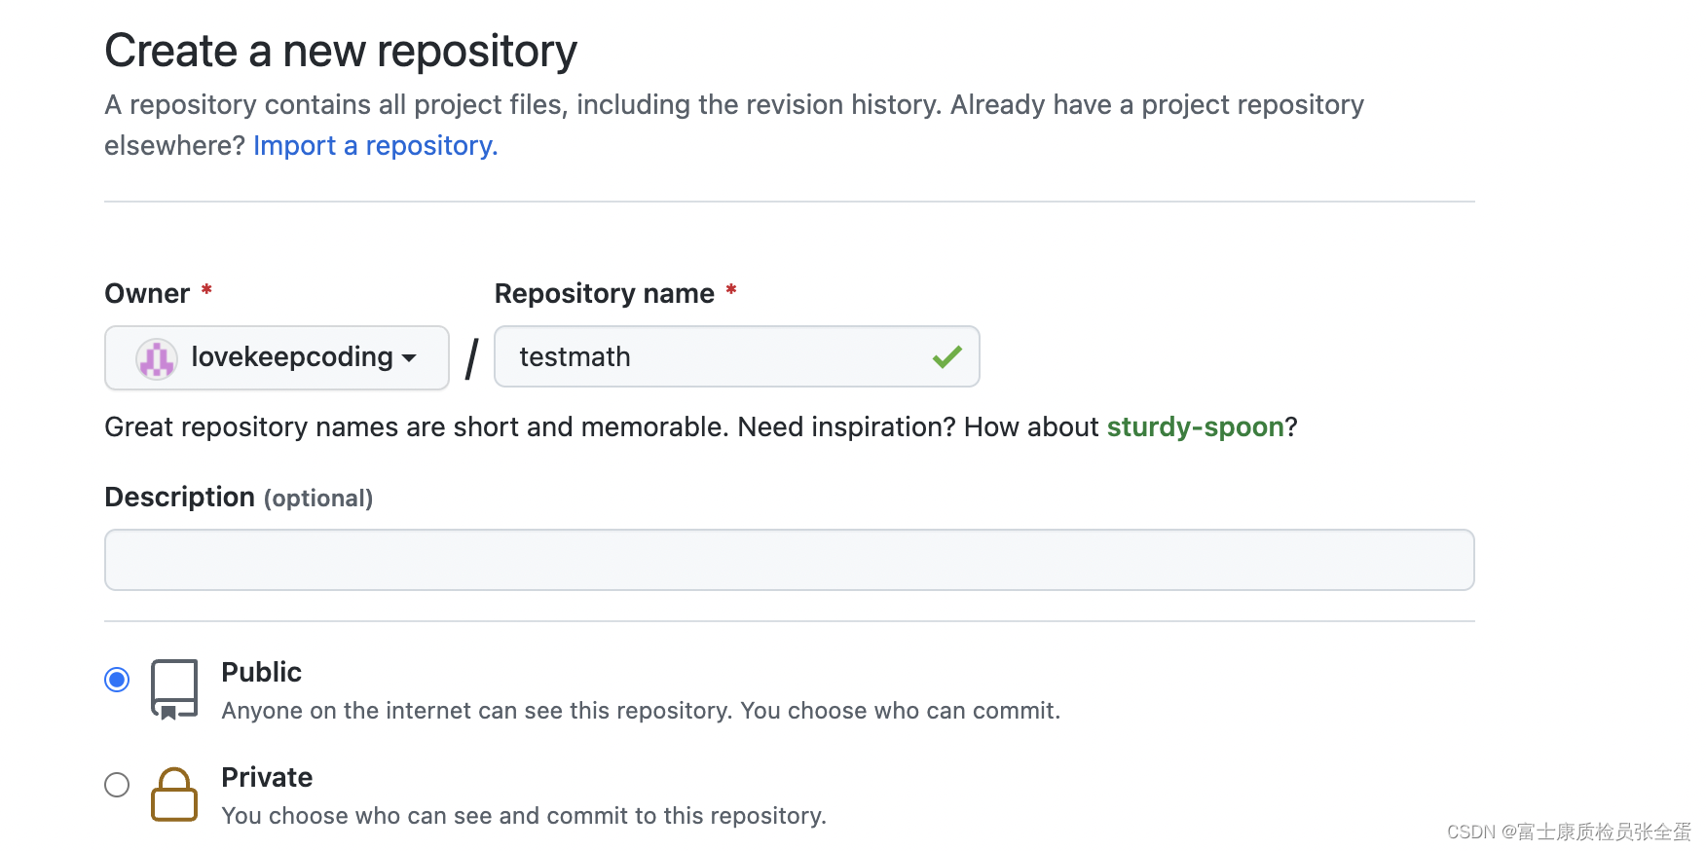Select the Public visibility radio button
The width and height of the screenshot is (1706, 851).
point(117,680)
